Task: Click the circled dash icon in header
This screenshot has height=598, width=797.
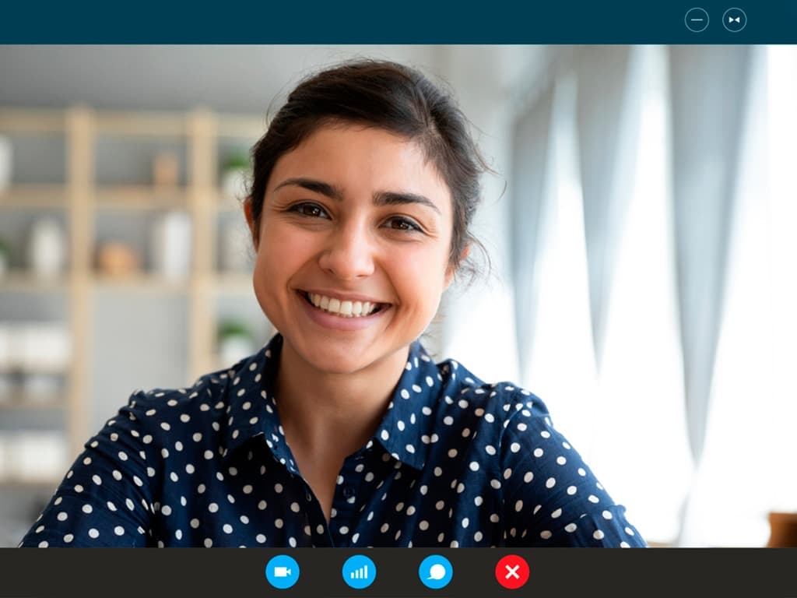Action: click(697, 20)
